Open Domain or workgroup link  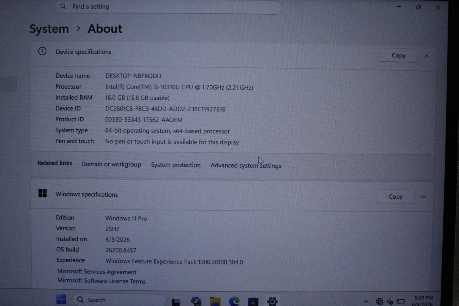tap(111, 164)
